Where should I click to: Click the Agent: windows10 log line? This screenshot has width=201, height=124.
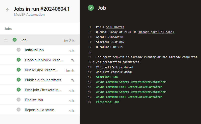point(109,37)
